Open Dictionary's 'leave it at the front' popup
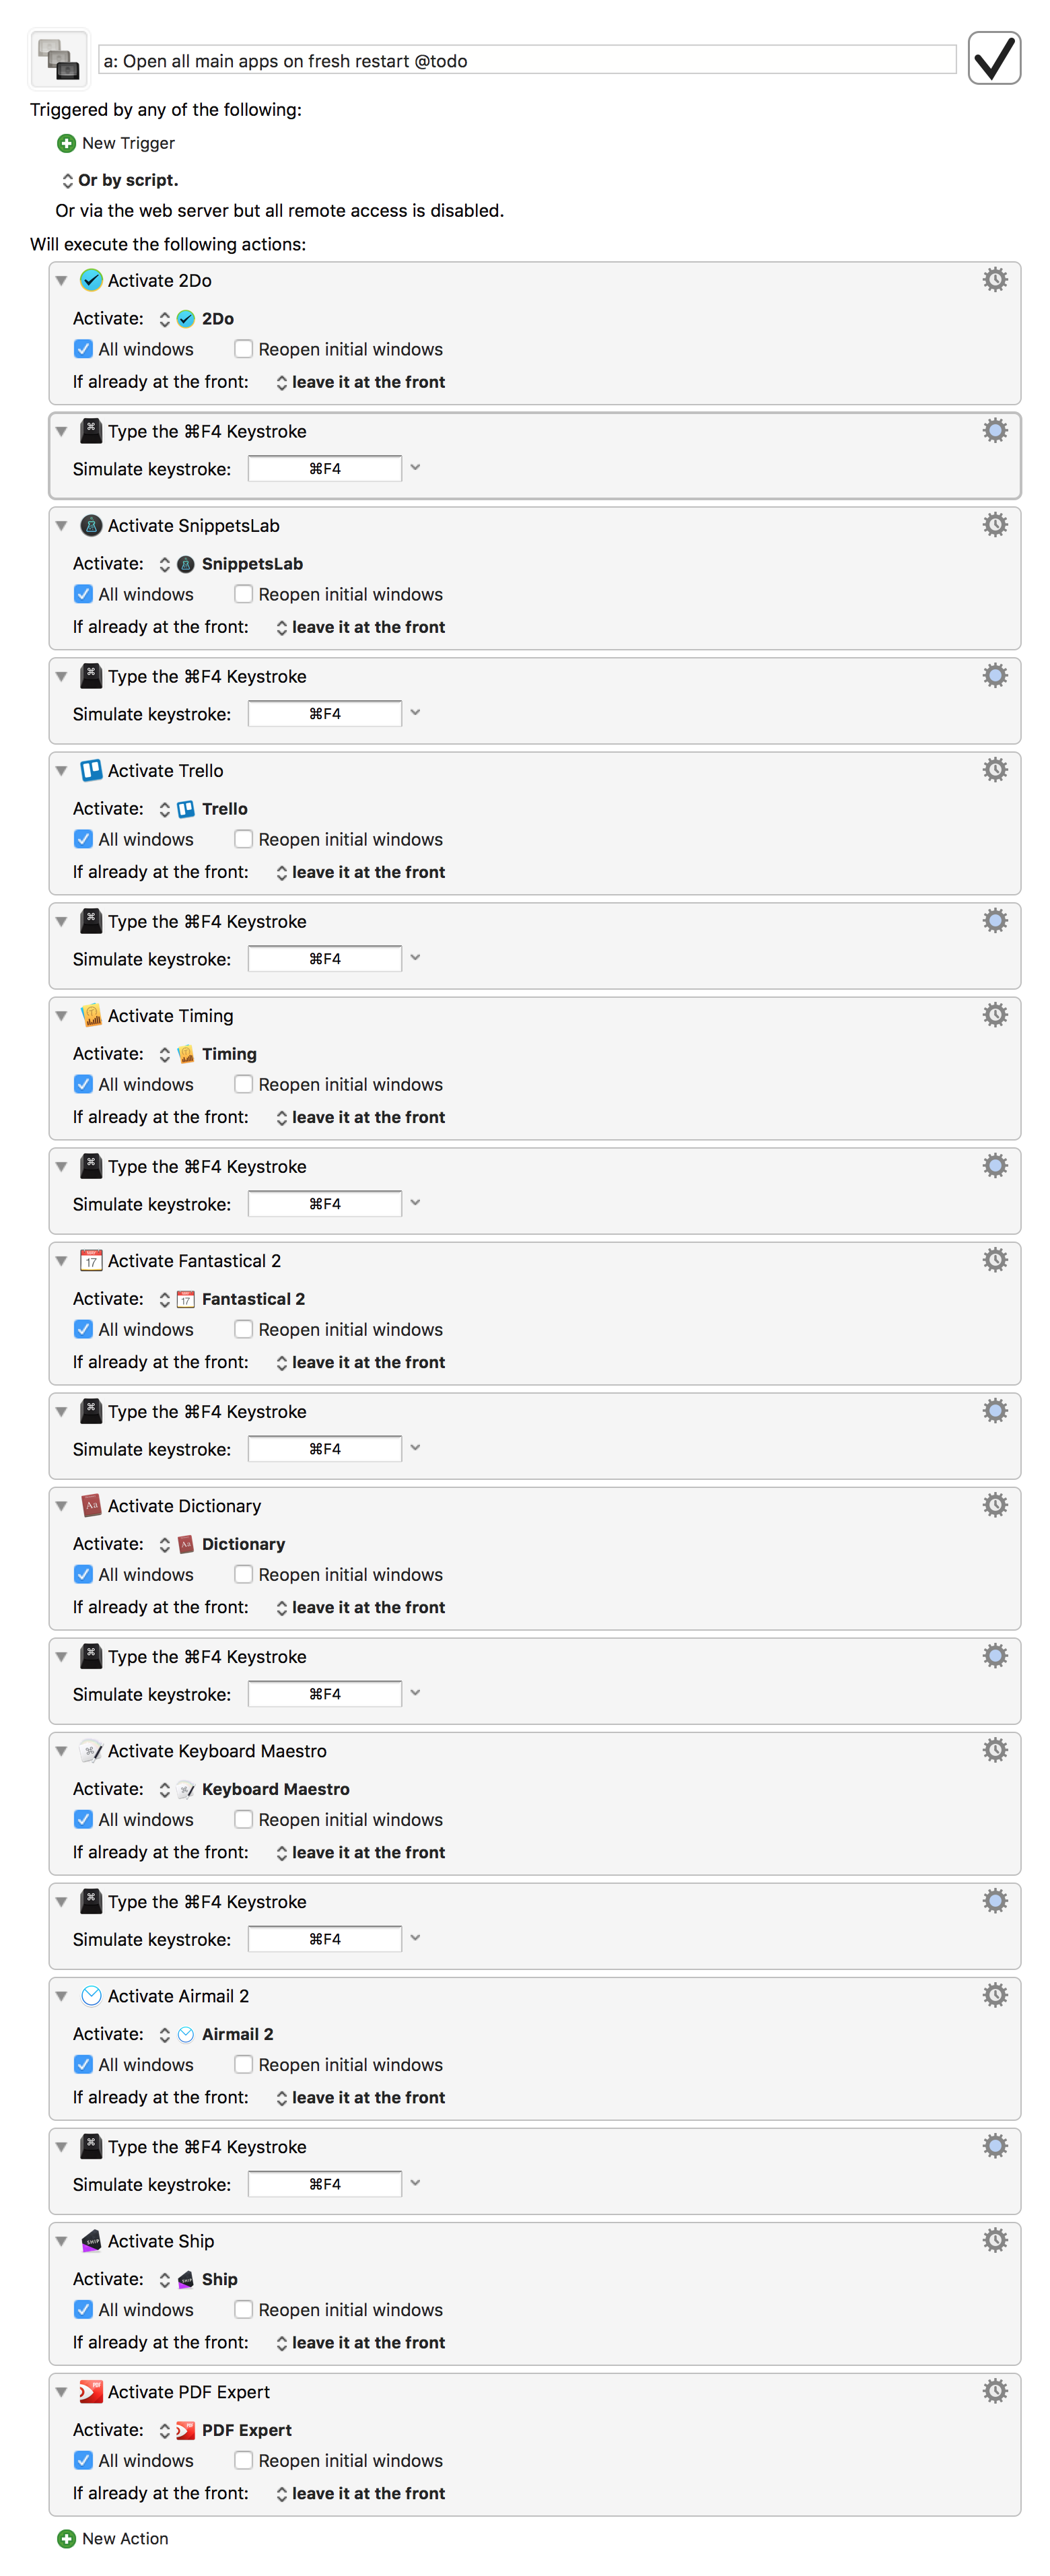The height and width of the screenshot is (2576, 1050). click(x=360, y=1607)
